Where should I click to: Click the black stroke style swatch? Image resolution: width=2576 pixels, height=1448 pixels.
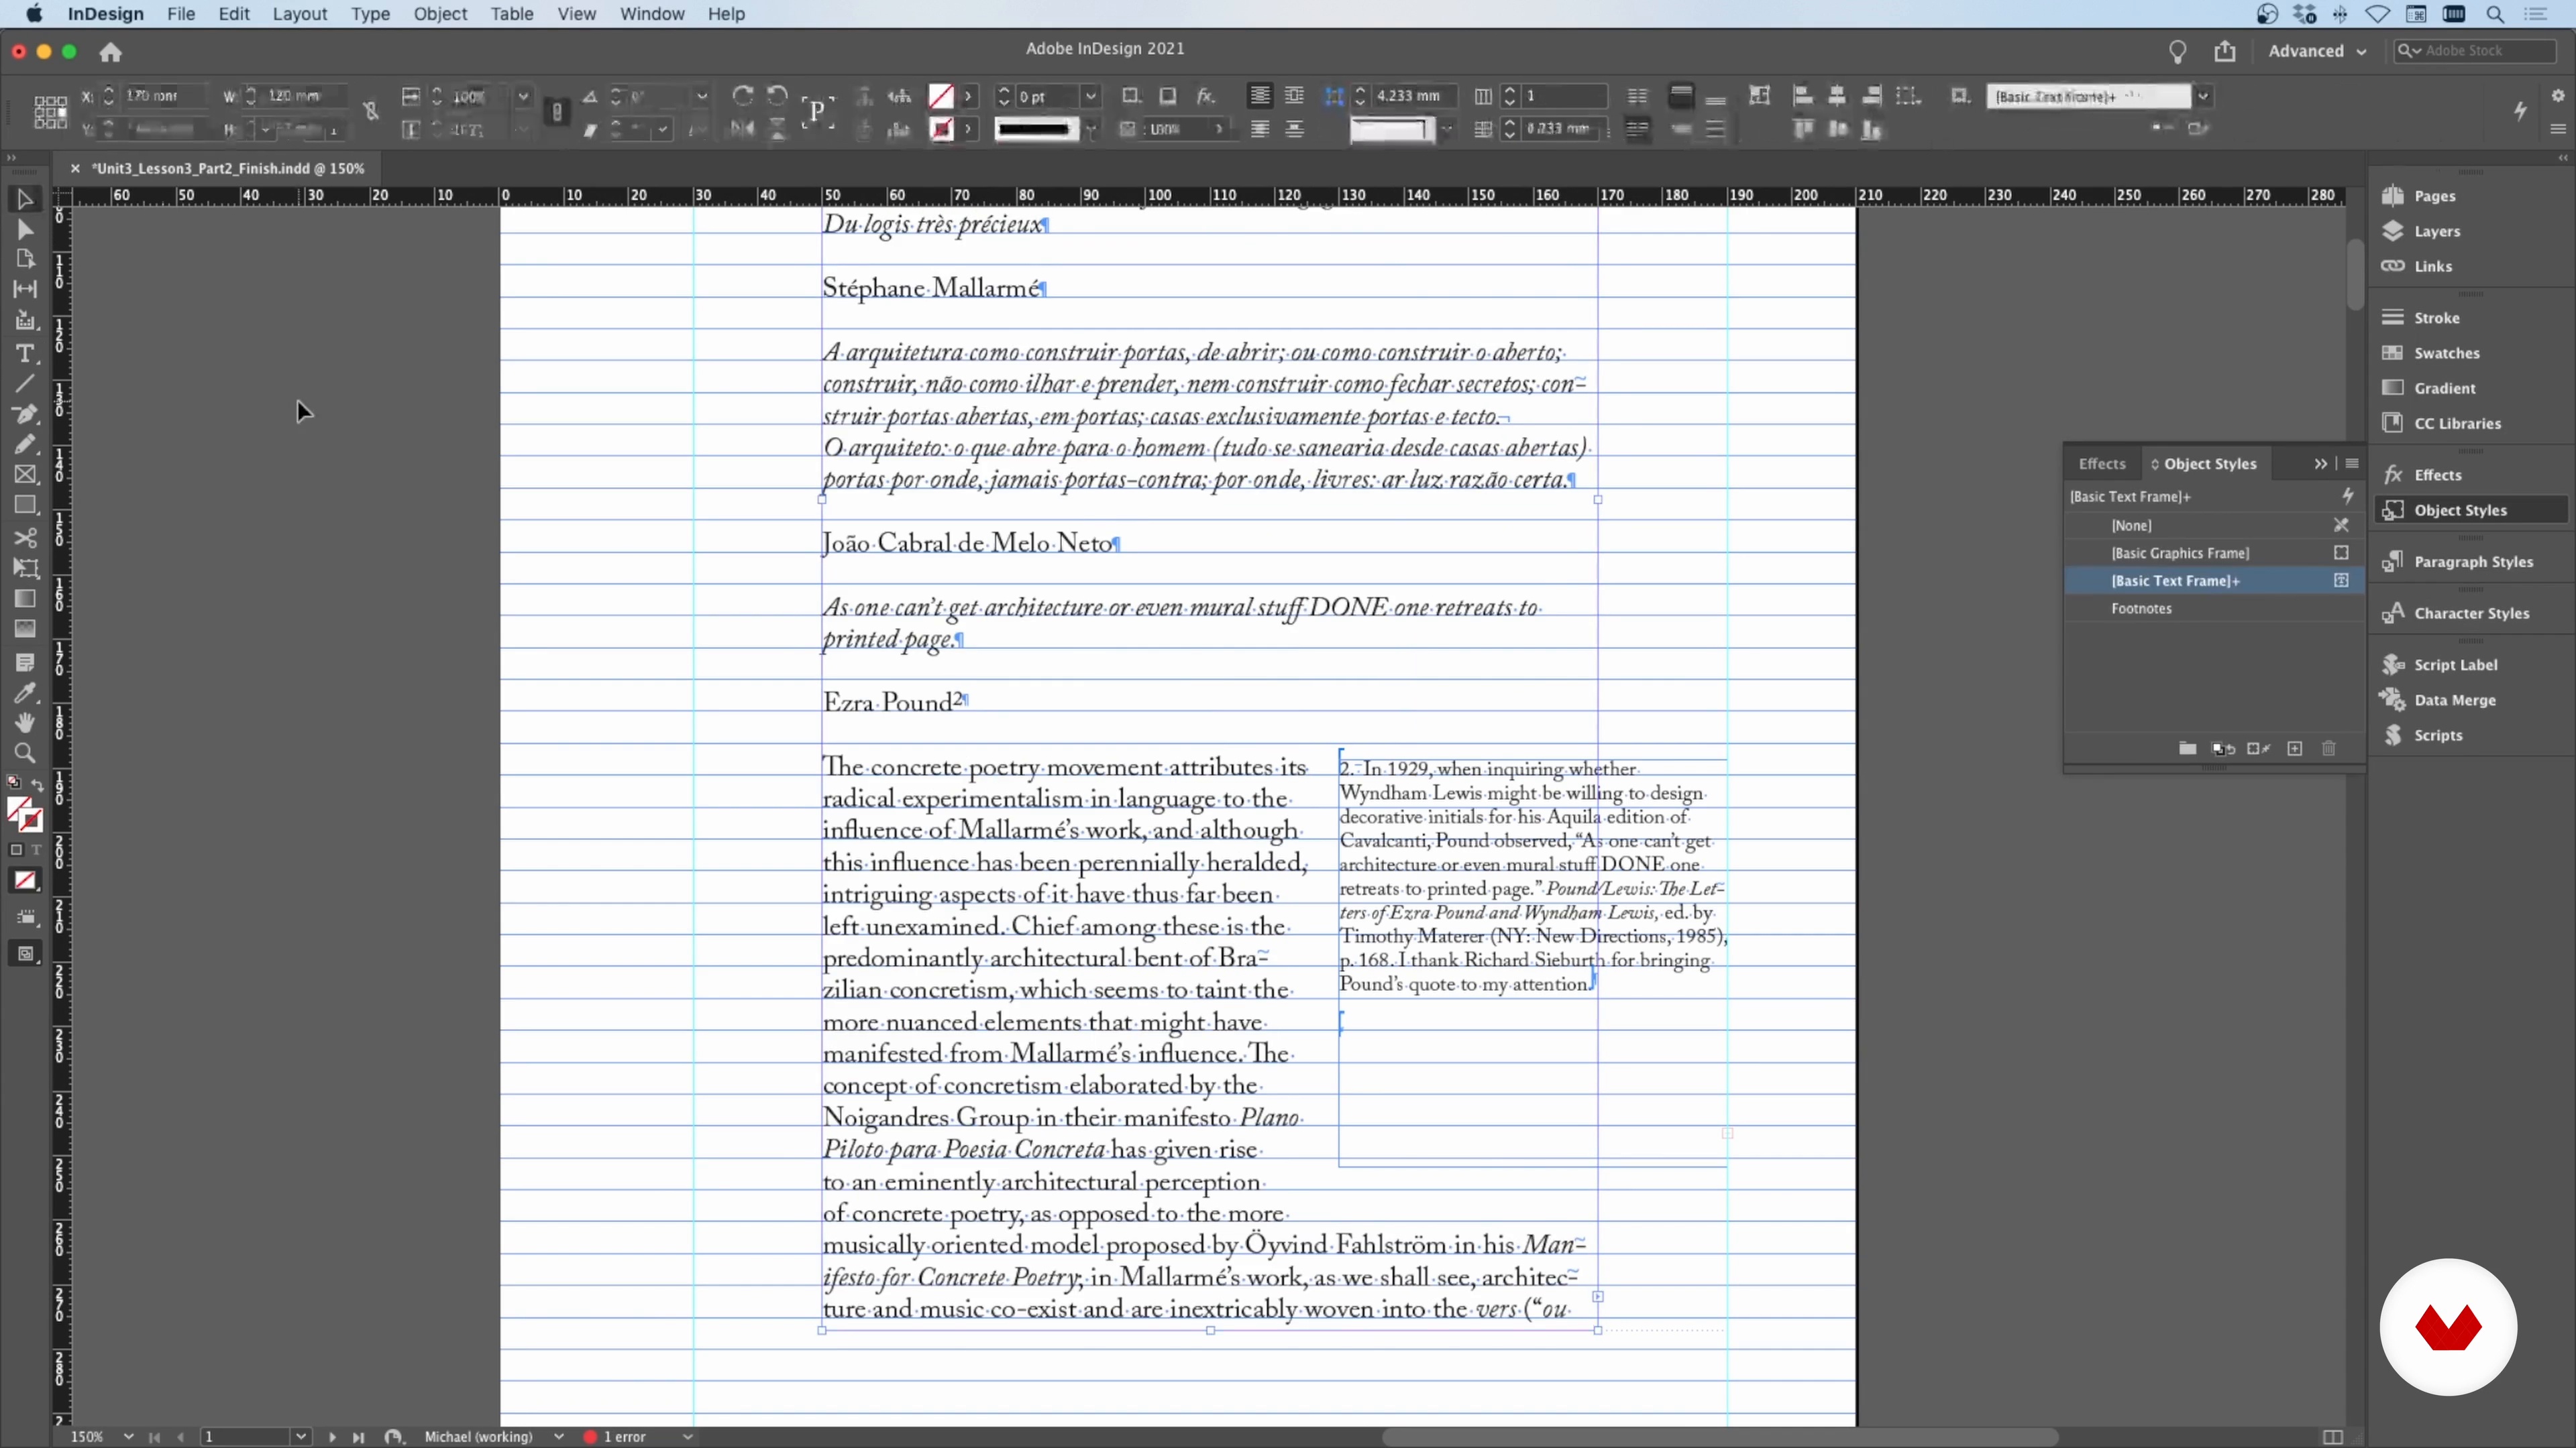(x=1035, y=129)
